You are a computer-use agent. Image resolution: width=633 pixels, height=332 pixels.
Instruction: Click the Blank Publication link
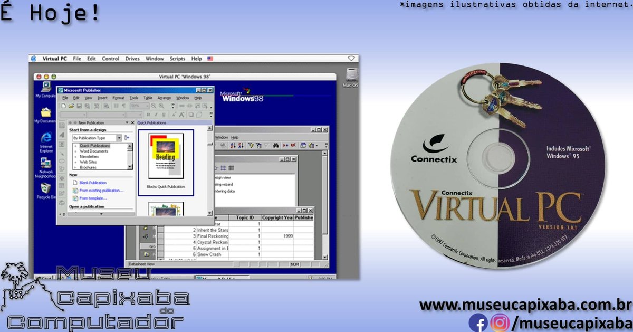coord(93,183)
